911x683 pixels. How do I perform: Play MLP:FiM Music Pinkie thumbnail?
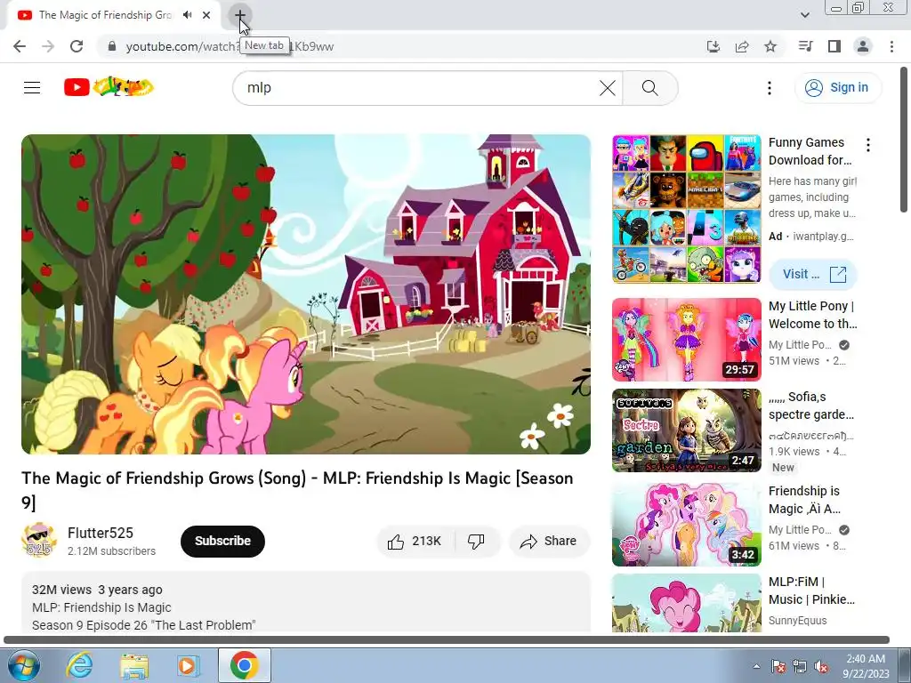686,603
